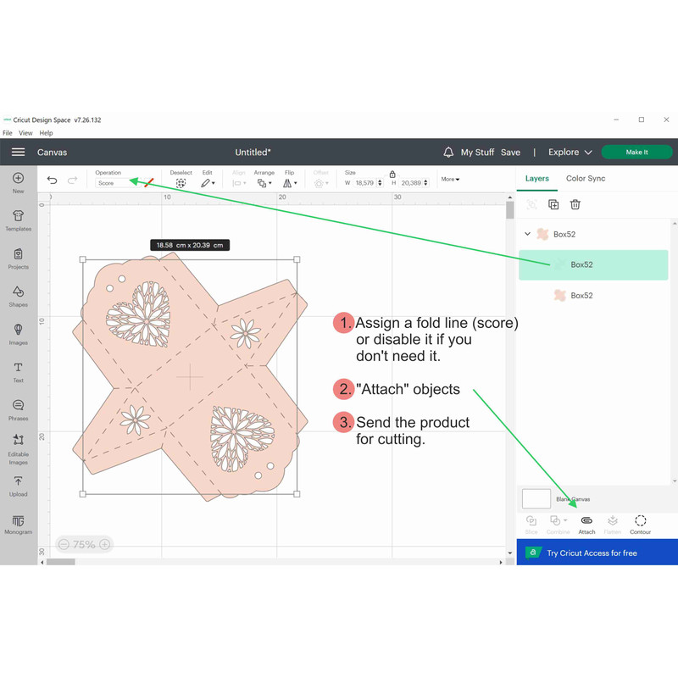The image size is (678, 678).
Task: Switch to the Color Sync tab
Action: point(585,179)
